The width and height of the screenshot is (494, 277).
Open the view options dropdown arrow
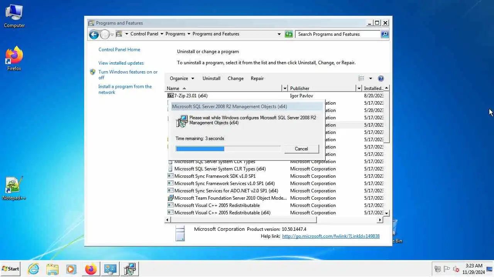point(370,78)
